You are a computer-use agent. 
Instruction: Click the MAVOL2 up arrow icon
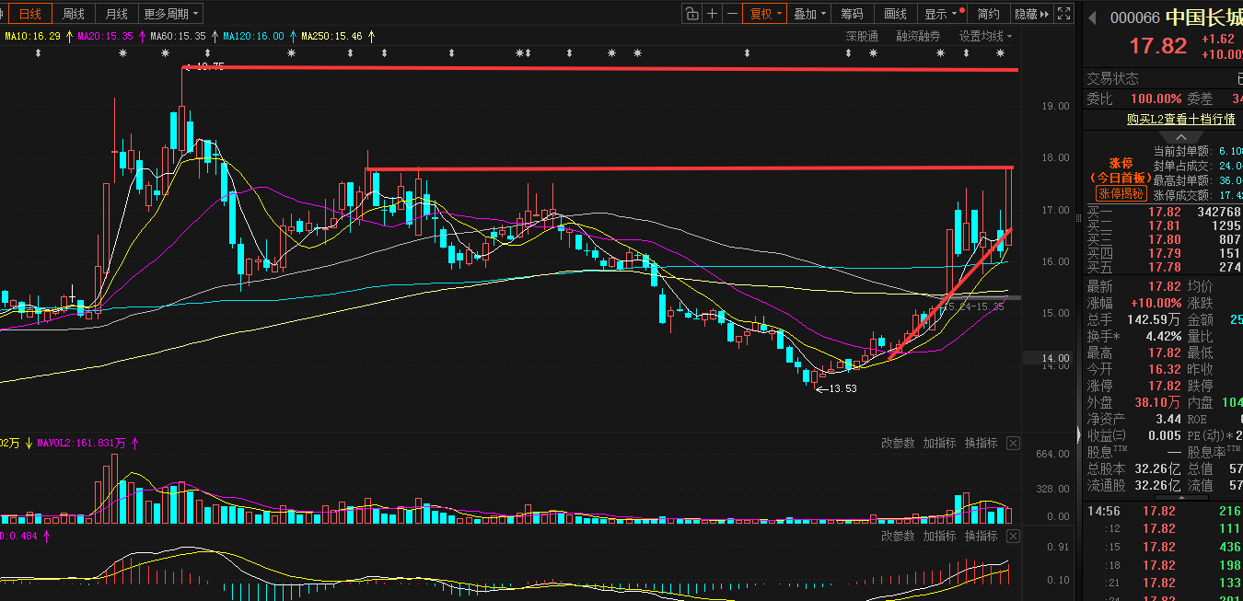tap(134, 444)
